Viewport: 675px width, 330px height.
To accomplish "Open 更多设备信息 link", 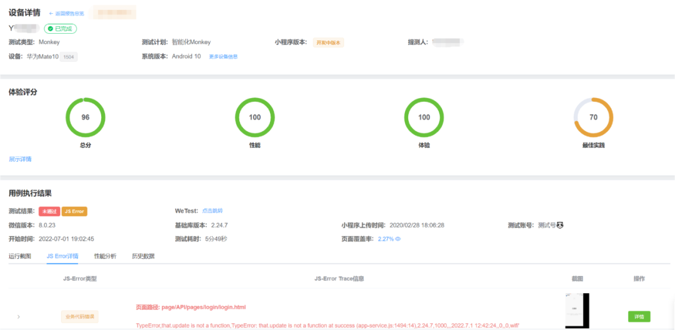I will tap(223, 56).
